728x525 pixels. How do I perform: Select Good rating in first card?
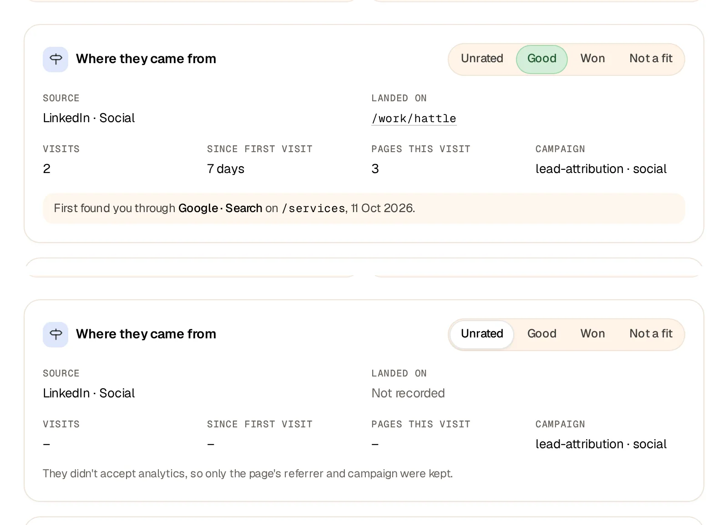[x=542, y=59]
